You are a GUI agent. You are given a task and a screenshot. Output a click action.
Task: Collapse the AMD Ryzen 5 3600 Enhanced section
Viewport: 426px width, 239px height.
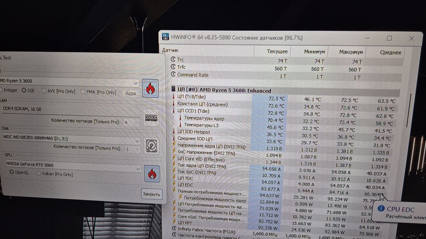(167, 88)
